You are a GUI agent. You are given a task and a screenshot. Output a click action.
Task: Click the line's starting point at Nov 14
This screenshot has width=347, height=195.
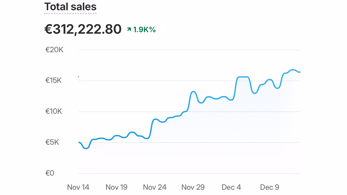point(79,142)
